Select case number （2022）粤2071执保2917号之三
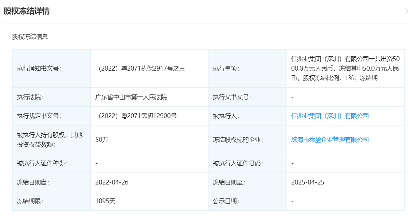408x223 pixels. [x=140, y=69]
